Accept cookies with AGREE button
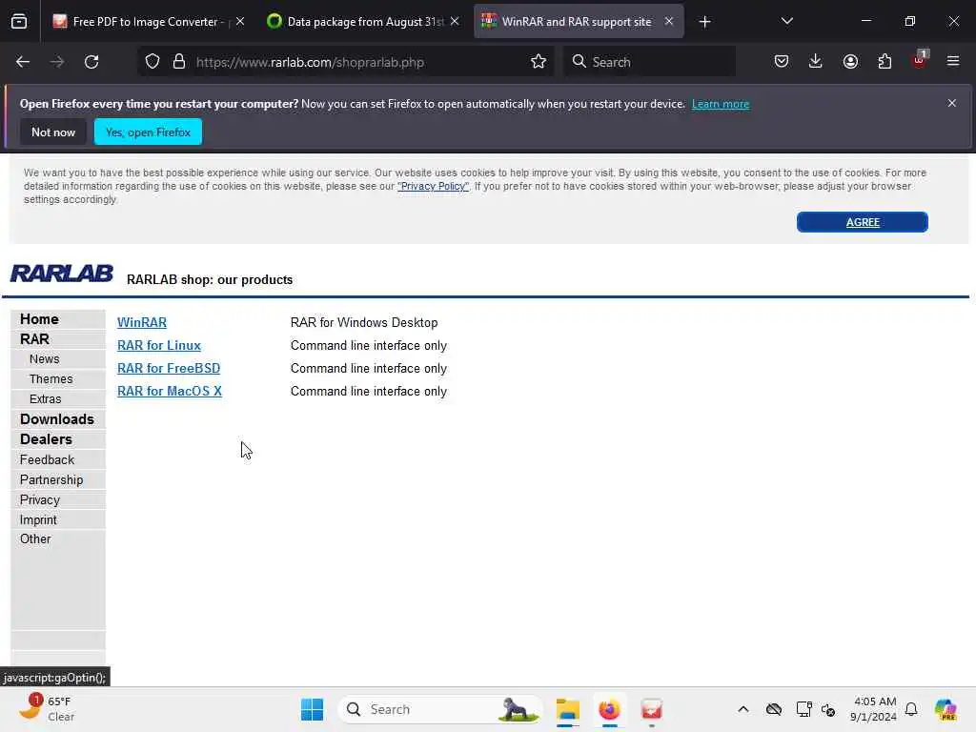This screenshot has height=732, width=976. point(862,222)
